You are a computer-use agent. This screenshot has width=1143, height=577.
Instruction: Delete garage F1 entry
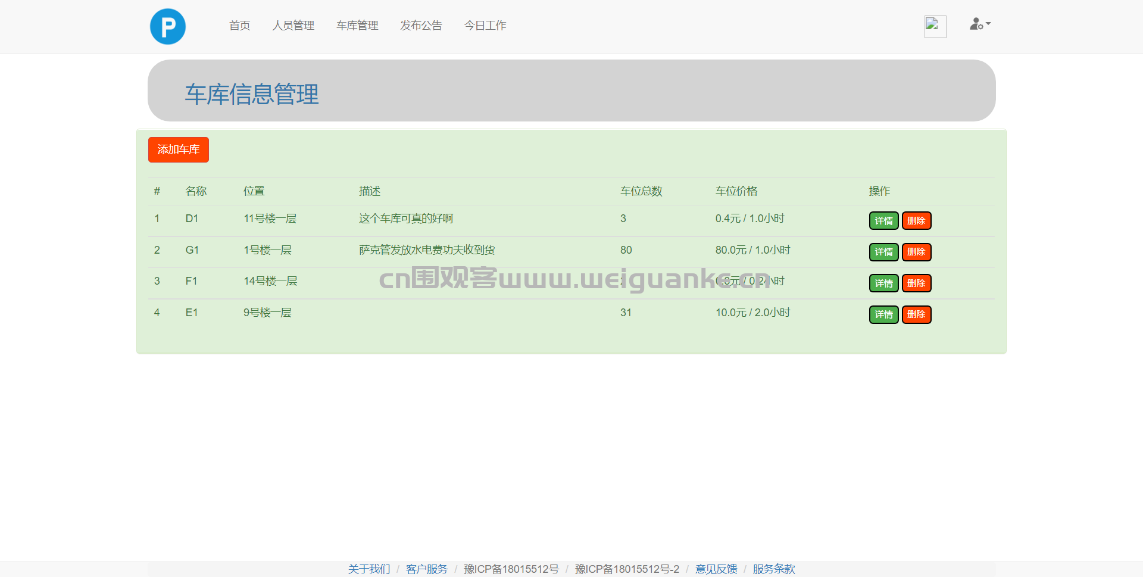pos(917,283)
